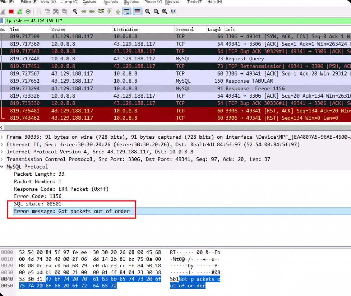Zoom out the packet text
351x296 pixels.
coord(156,11)
